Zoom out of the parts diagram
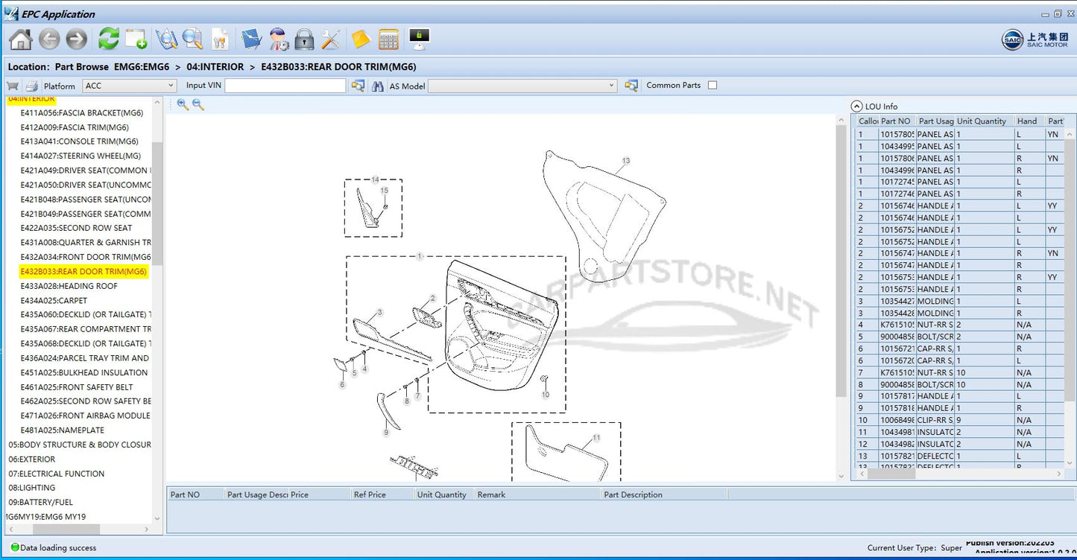The height and width of the screenshot is (560, 1077). (x=198, y=105)
